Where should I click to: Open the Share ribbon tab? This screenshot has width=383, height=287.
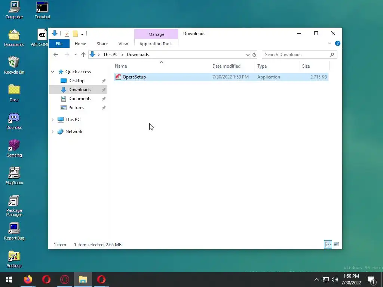pos(102,44)
